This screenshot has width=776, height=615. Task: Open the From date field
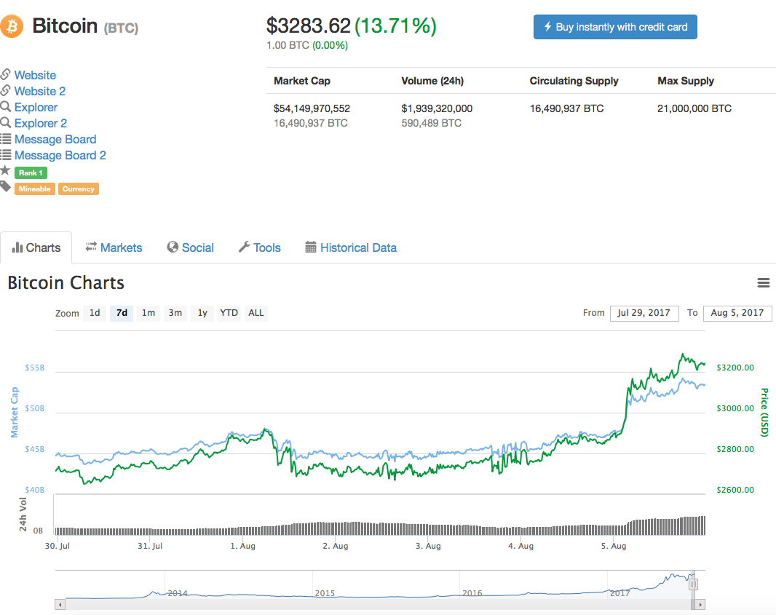[644, 313]
